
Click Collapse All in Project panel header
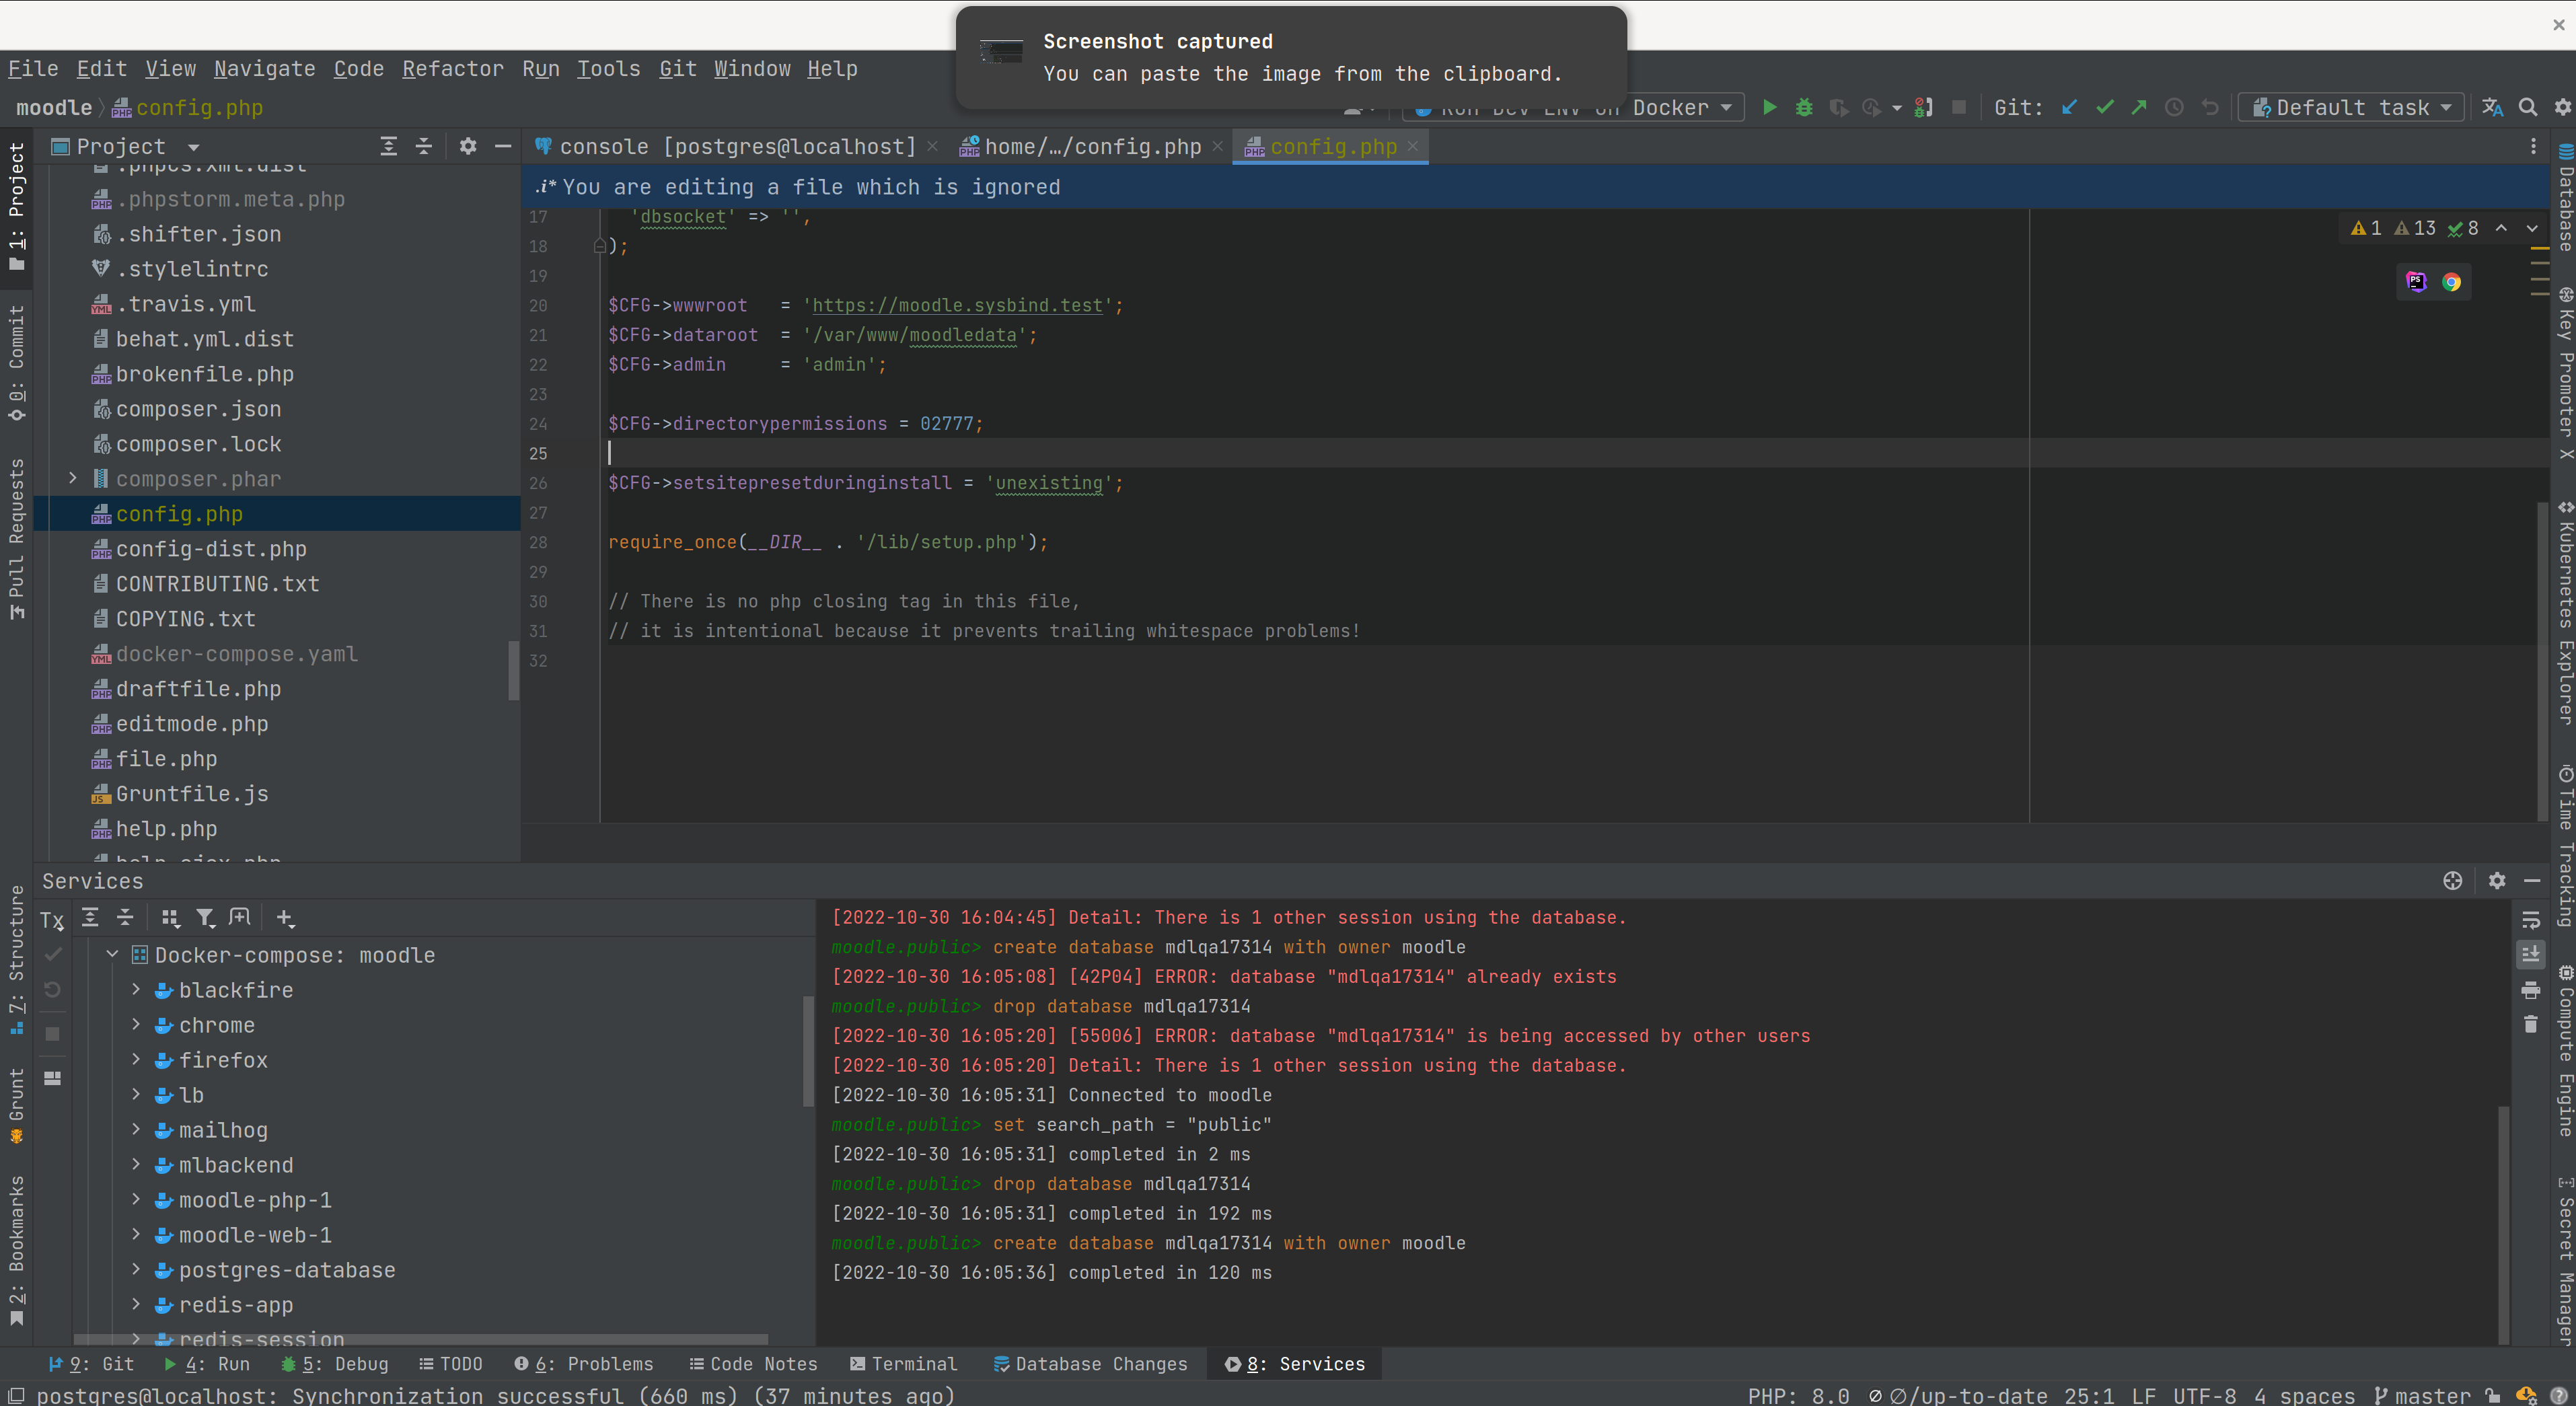(424, 147)
